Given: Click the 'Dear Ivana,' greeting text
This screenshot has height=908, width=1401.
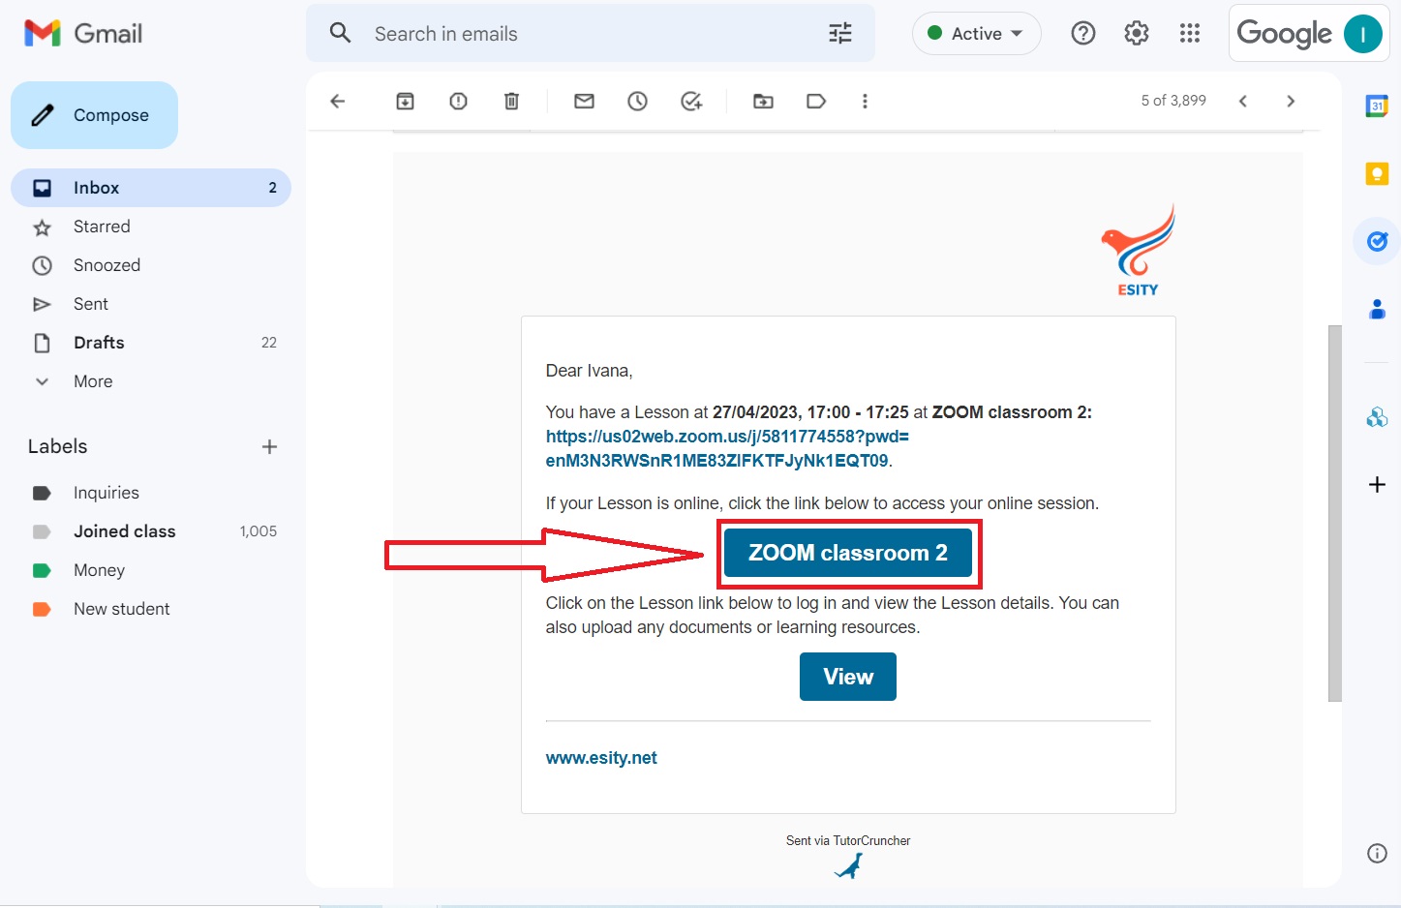Looking at the screenshot, I should [x=589, y=371].
